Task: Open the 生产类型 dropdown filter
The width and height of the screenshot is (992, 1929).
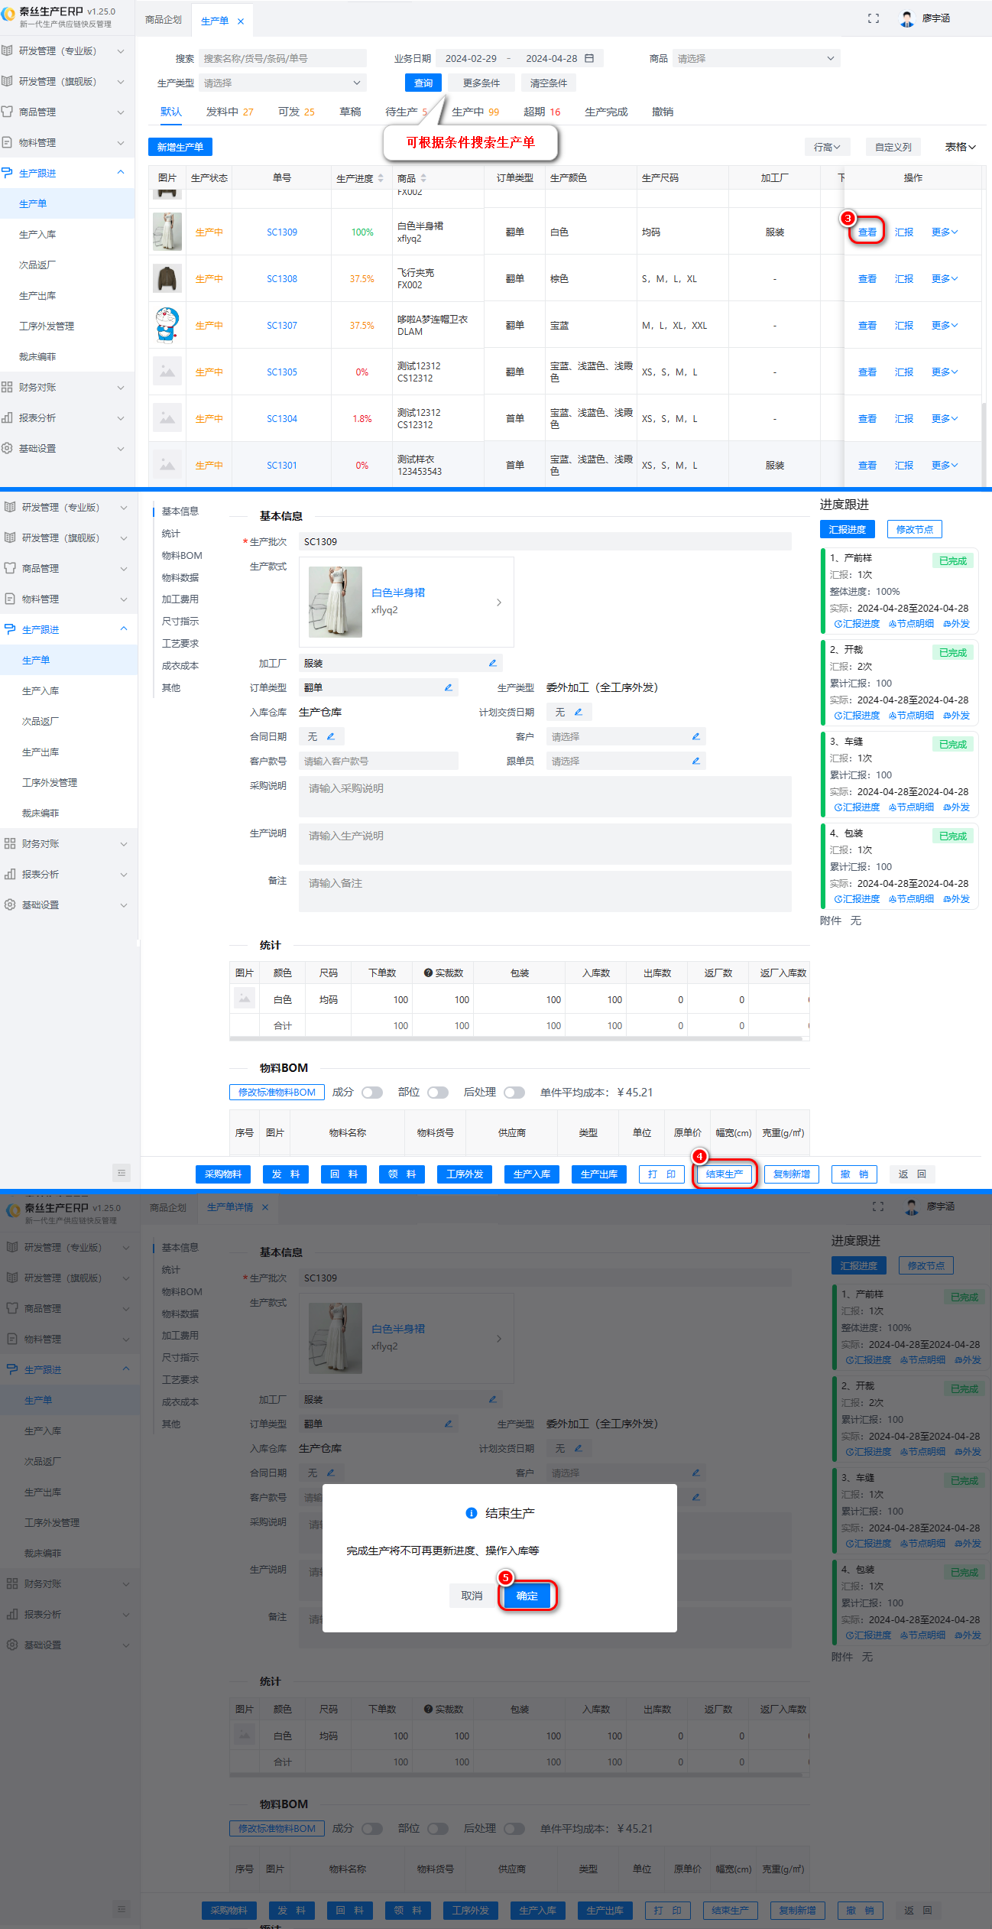Action: click(282, 83)
